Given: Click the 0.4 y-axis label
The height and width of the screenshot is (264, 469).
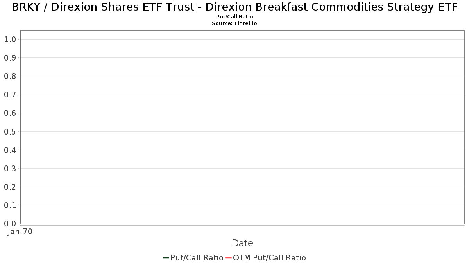Looking at the screenshot, I should (10, 150).
